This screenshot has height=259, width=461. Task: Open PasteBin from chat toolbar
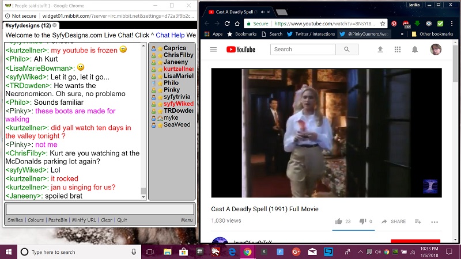click(58, 220)
